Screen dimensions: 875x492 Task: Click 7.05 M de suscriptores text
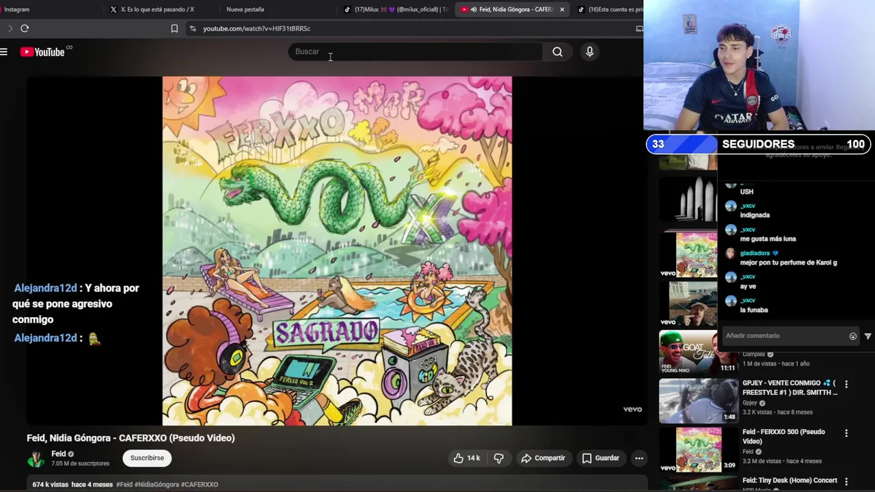pyautogui.click(x=80, y=463)
